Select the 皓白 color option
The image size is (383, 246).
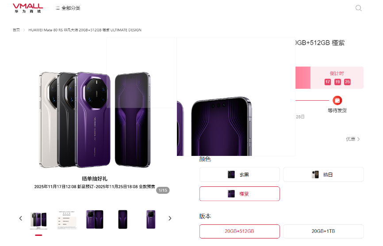[323, 174]
